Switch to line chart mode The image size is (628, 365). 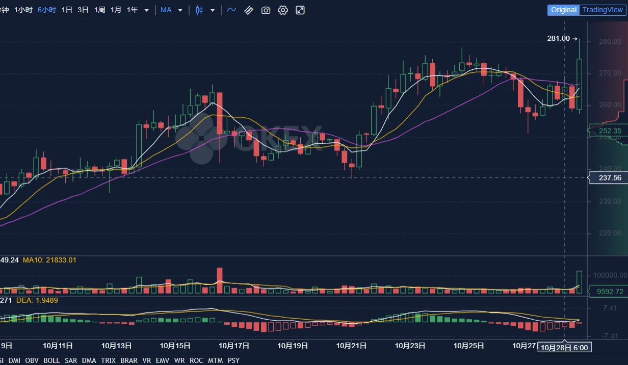pos(231,10)
